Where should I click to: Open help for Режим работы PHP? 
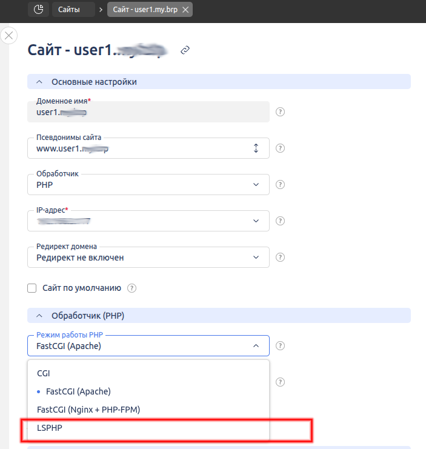pos(280,345)
